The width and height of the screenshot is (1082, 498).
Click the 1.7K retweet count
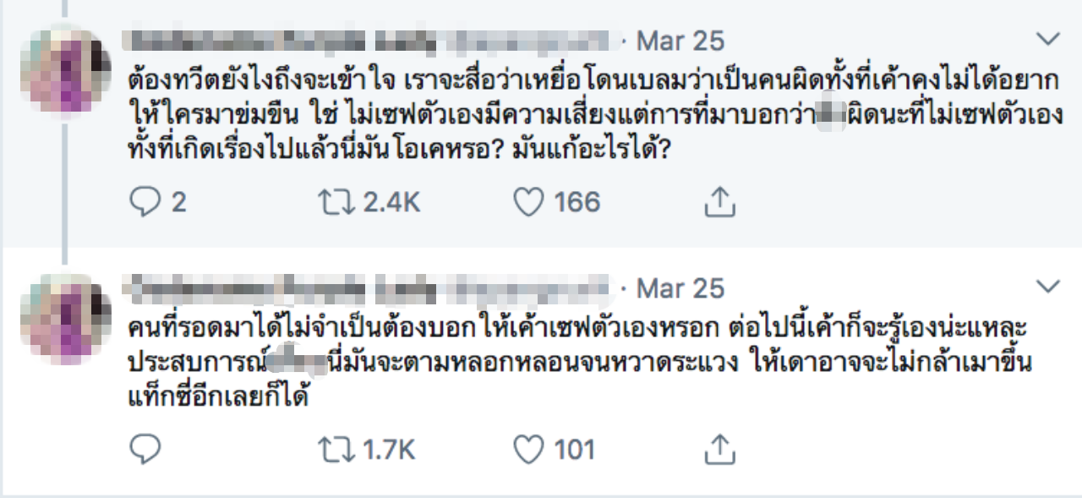389,449
